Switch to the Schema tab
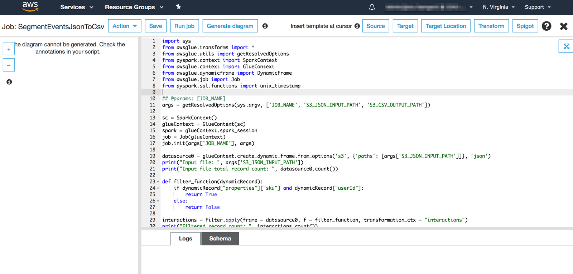 (220, 239)
